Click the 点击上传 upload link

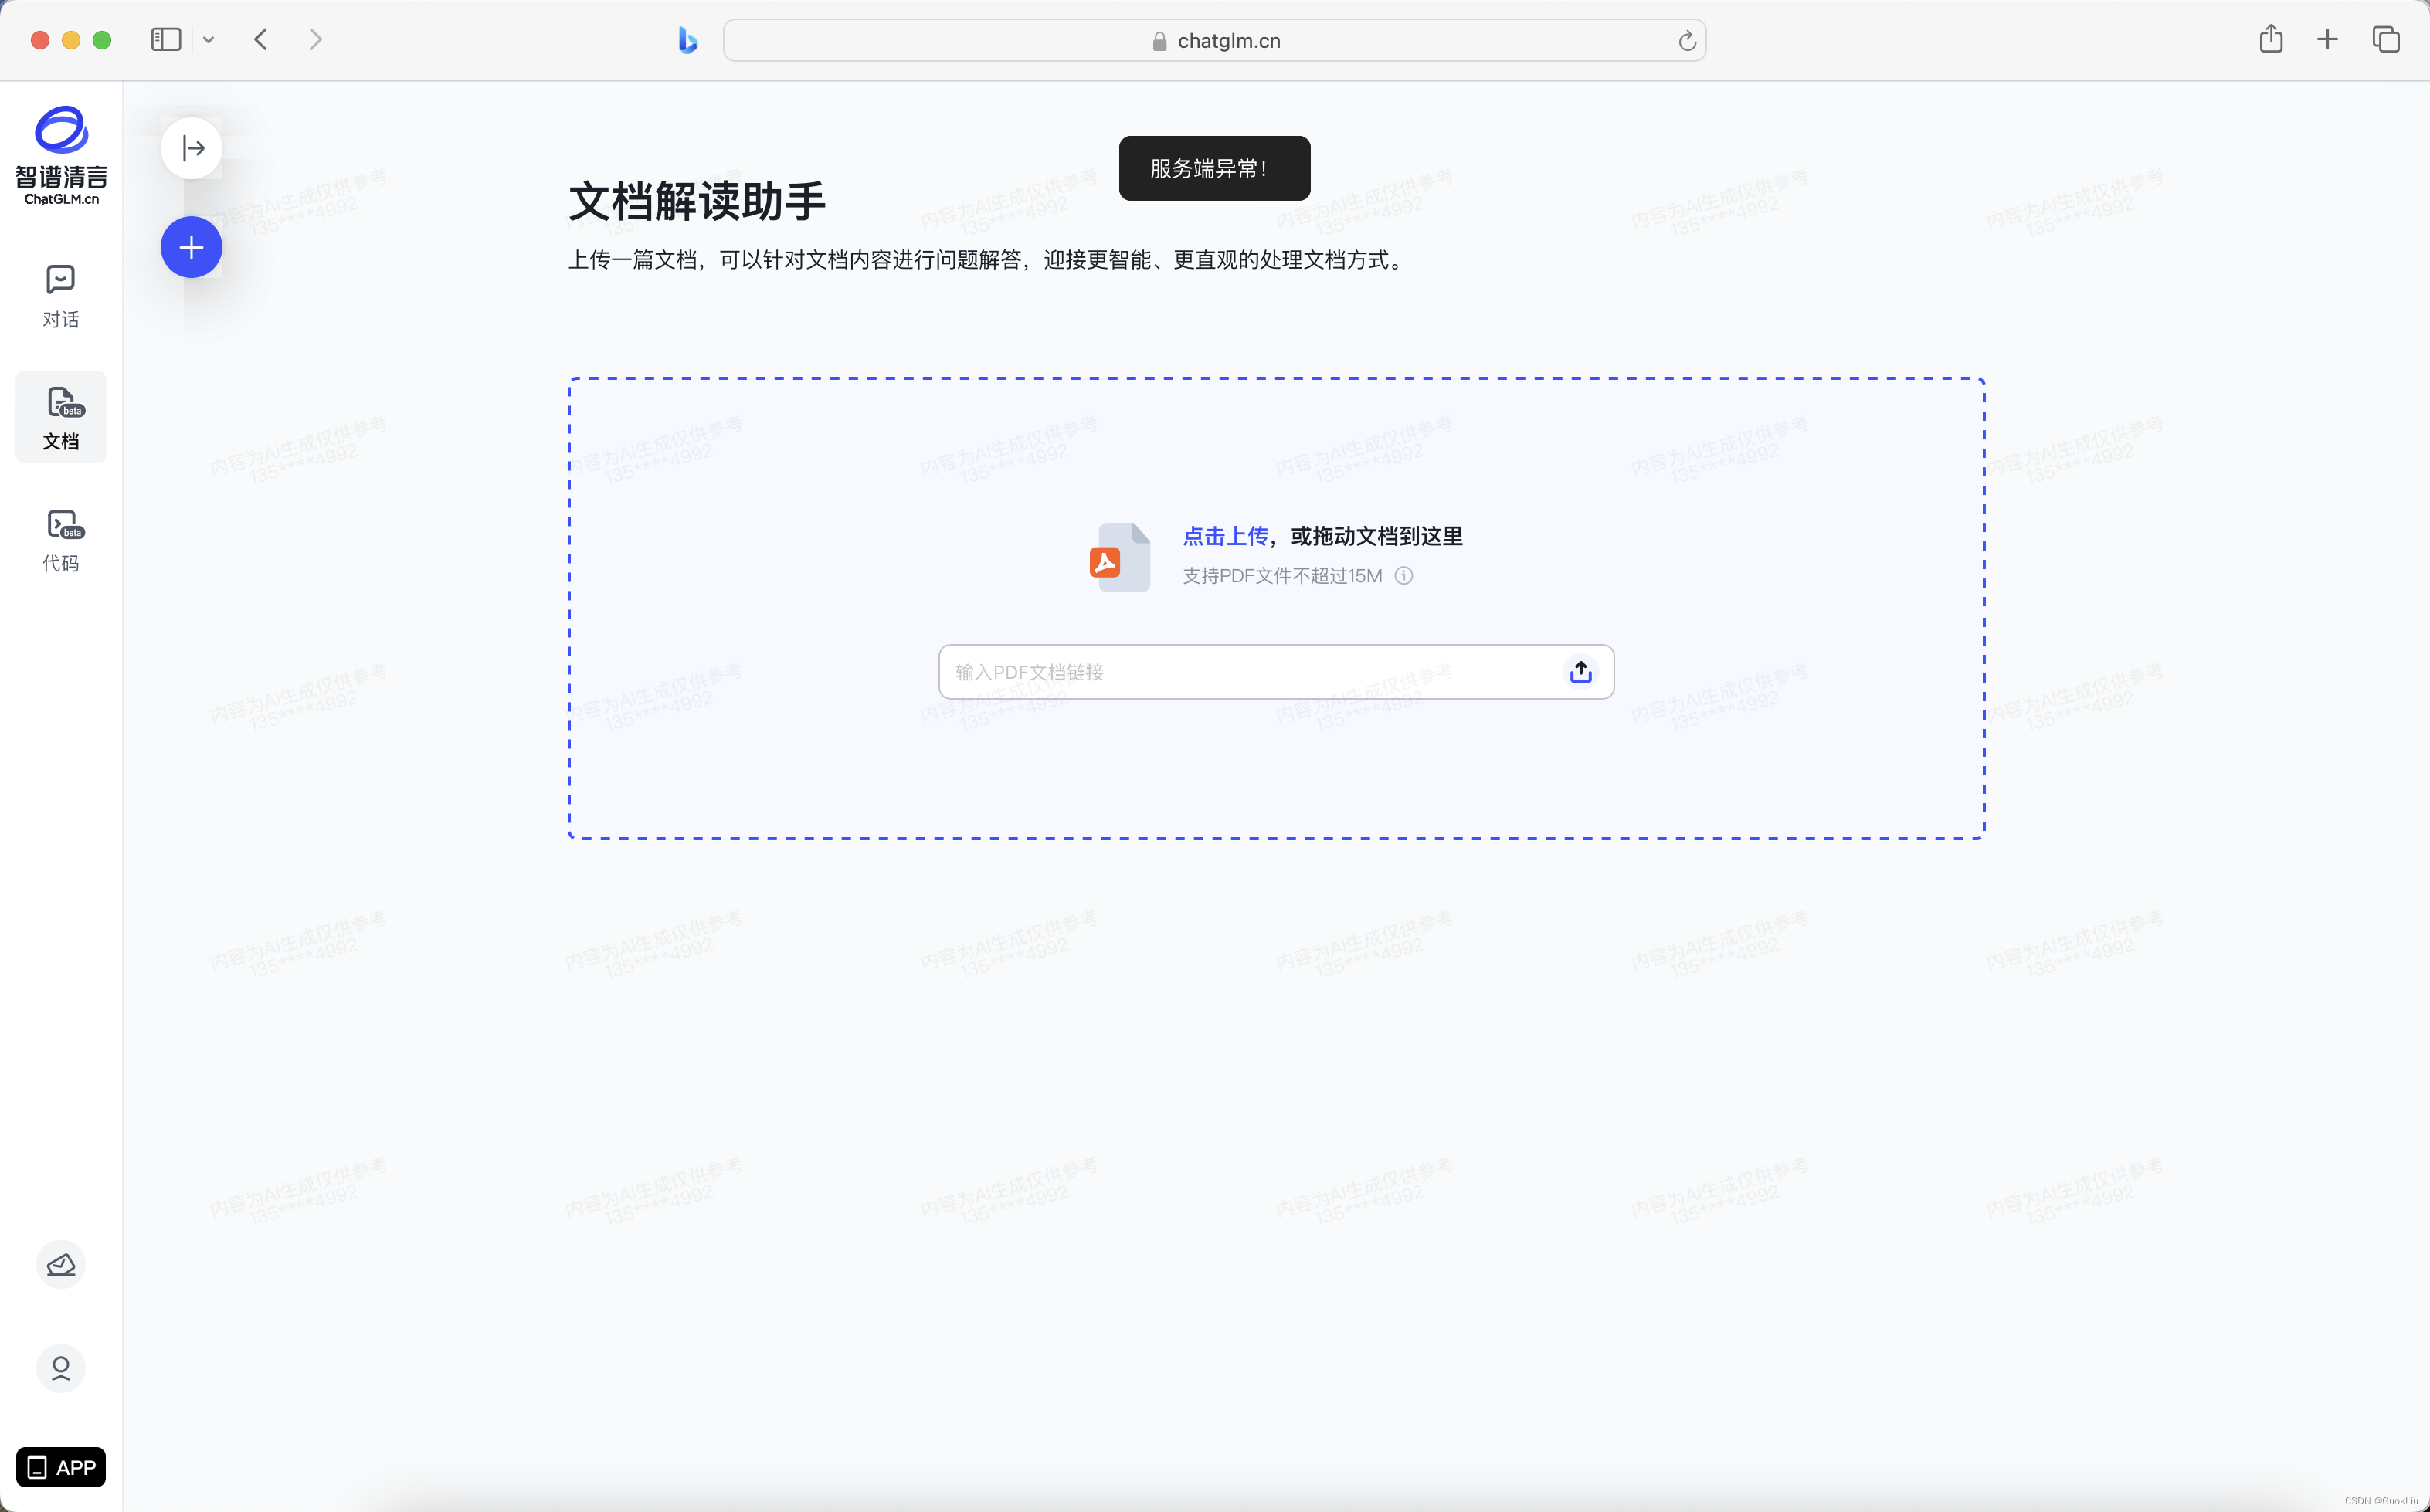pyautogui.click(x=1225, y=536)
